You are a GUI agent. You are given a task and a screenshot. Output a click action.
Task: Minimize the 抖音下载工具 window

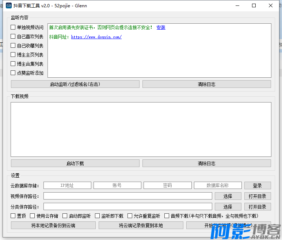[237, 5]
